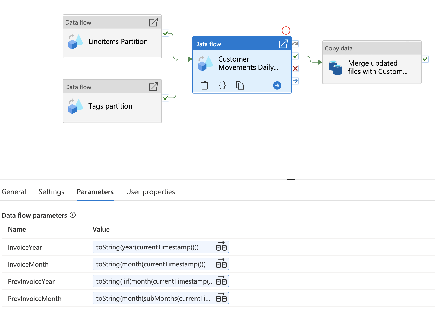Clone the Customer Movements Daily activity

[x=240, y=85]
